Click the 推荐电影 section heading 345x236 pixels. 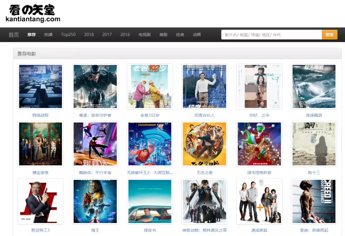(27, 54)
